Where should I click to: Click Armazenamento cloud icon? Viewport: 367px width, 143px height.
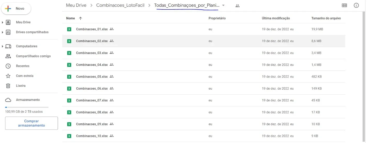[x=8, y=100]
